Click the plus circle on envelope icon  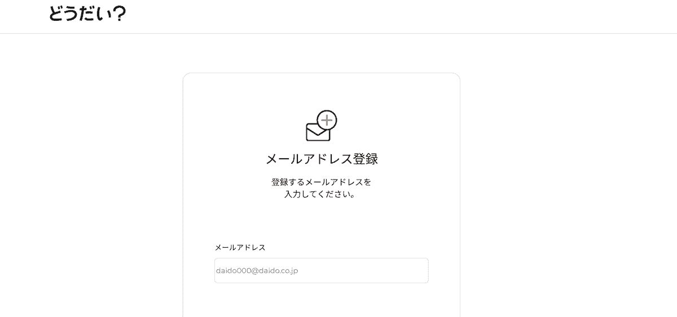click(x=327, y=120)
